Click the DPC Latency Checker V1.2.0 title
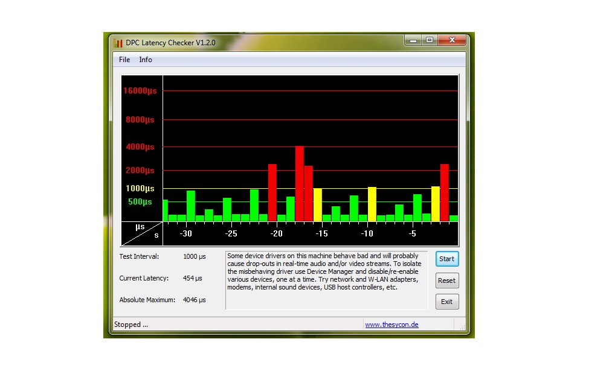Screen dimensions: 609x380 170,43
